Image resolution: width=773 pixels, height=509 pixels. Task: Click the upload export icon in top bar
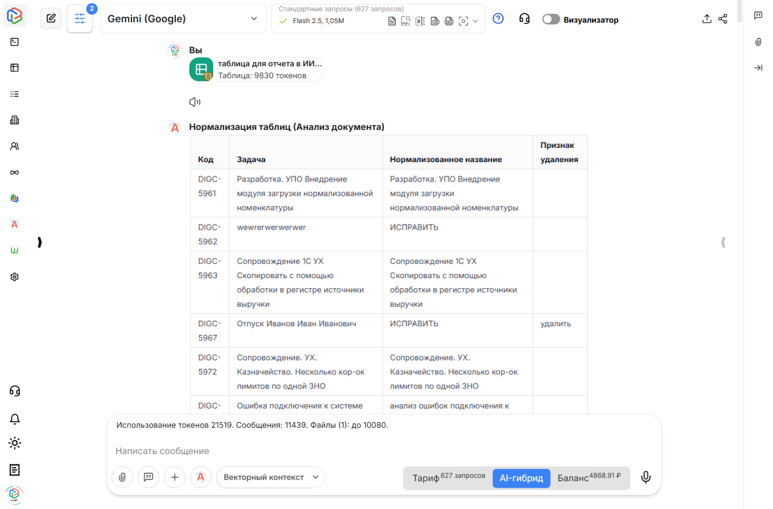pyautogui.click(x=707, y=19)
